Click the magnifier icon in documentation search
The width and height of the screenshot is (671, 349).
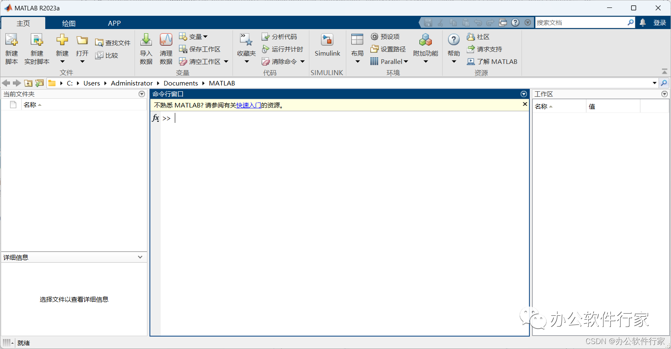click(x=630, y=22)
